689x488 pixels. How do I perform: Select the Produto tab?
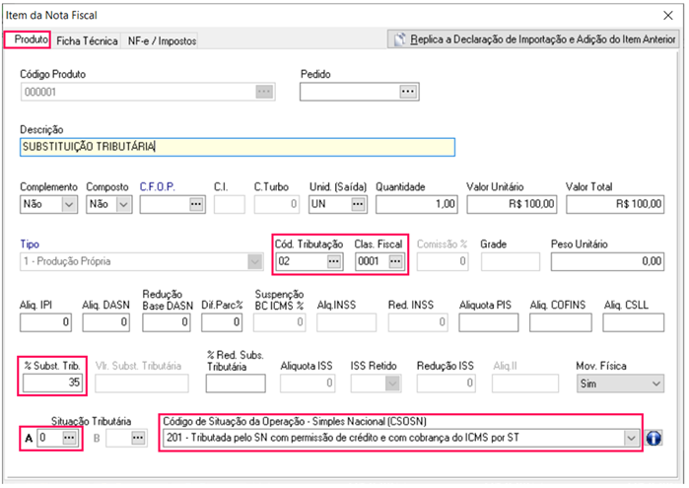[27, 40]
